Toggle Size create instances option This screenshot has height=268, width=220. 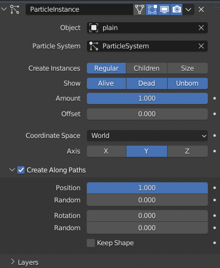pyautogui.click(x=188, y=68)
